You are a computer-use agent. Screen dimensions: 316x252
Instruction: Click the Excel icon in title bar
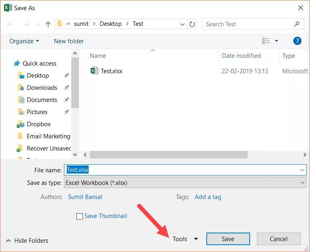8,8
